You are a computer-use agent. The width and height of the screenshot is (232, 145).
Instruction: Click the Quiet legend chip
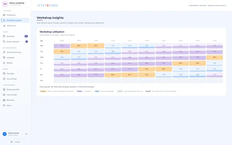[x=97, y=91]
